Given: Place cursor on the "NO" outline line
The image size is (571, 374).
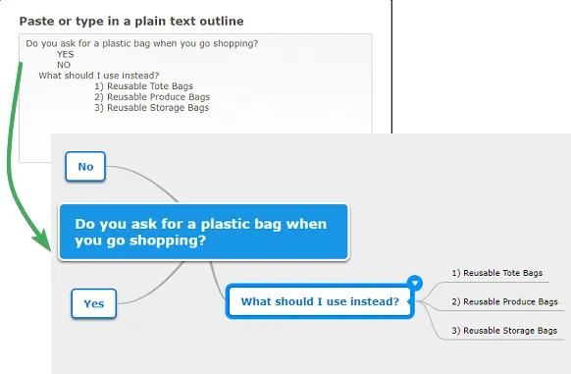Looking at the screenshot, I should point(64,65).
